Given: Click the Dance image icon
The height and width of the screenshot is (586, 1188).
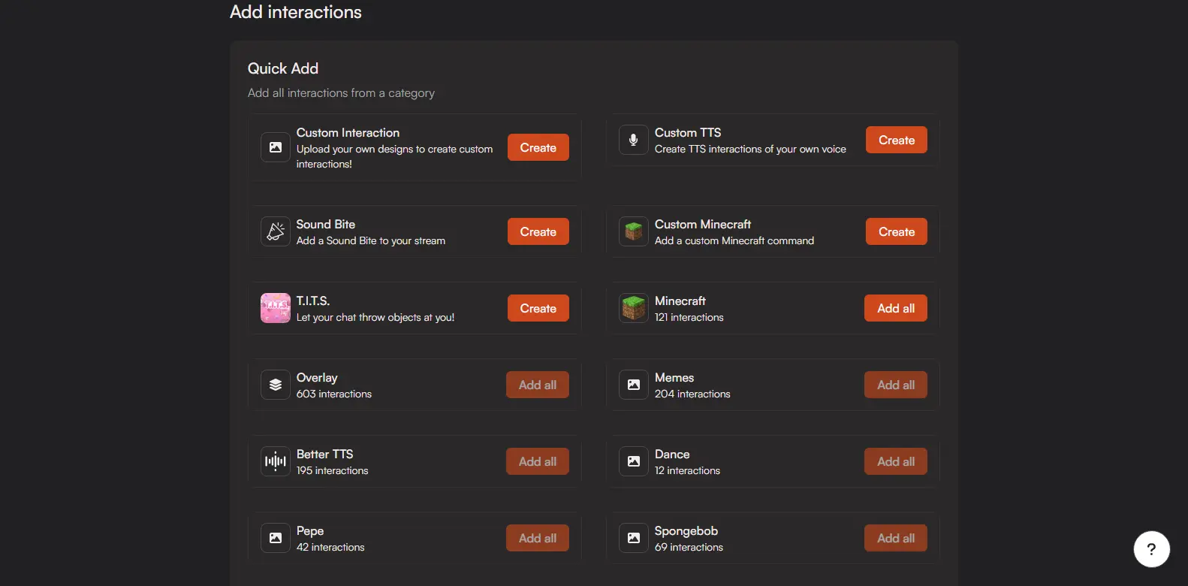Looking at the screenshot, I should [634, 461].
